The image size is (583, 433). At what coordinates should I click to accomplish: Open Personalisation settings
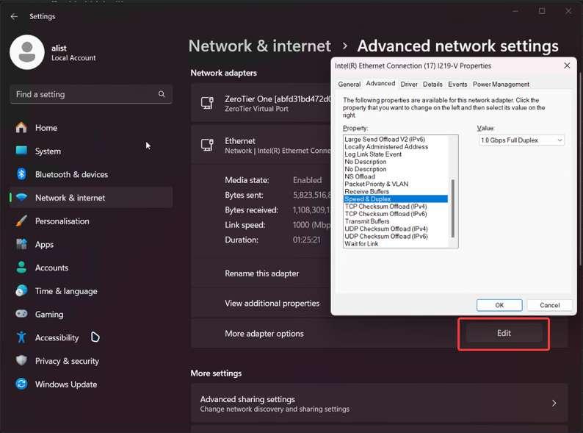click(91, 221)
